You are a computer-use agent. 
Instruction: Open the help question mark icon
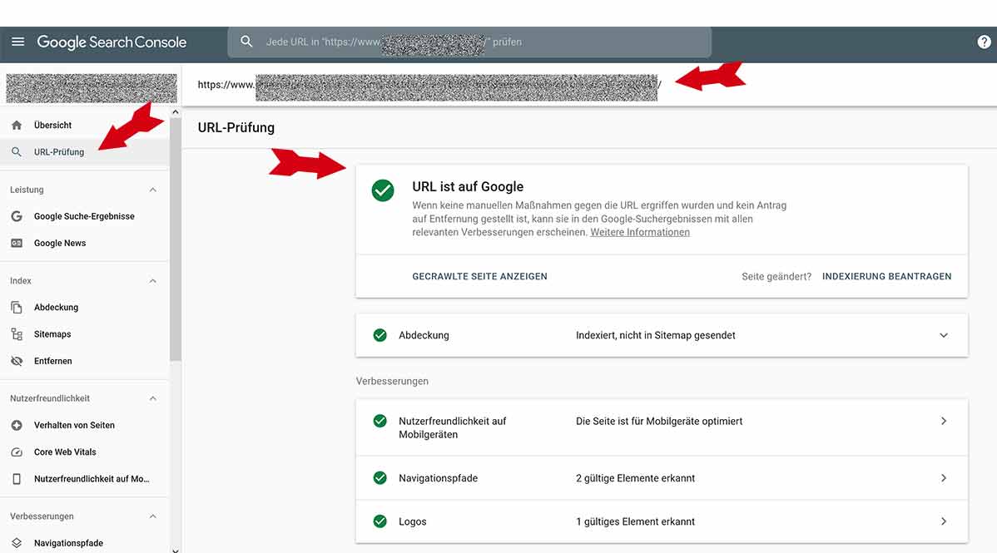tap(984, 42)
